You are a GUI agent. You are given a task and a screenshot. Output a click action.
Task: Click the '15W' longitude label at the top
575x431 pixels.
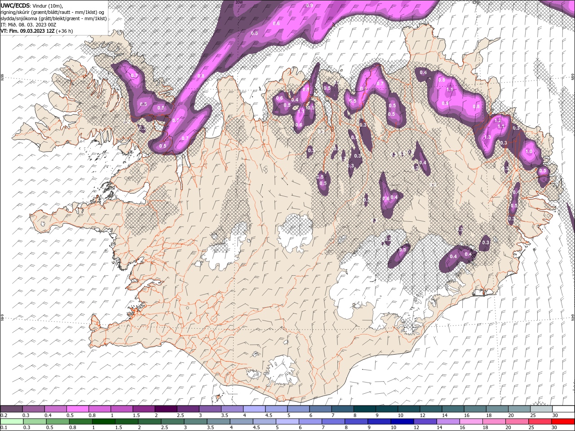(x=476, y=2)
